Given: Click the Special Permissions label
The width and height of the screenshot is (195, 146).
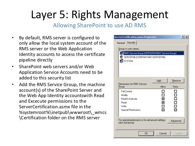Looking at the screenshot, I should pos(131,110).
